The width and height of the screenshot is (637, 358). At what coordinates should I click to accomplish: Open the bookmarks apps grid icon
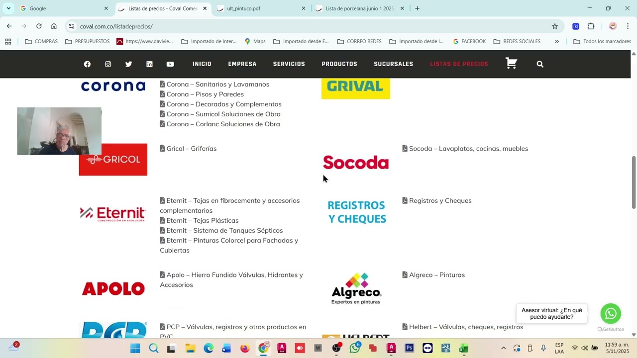8,41
